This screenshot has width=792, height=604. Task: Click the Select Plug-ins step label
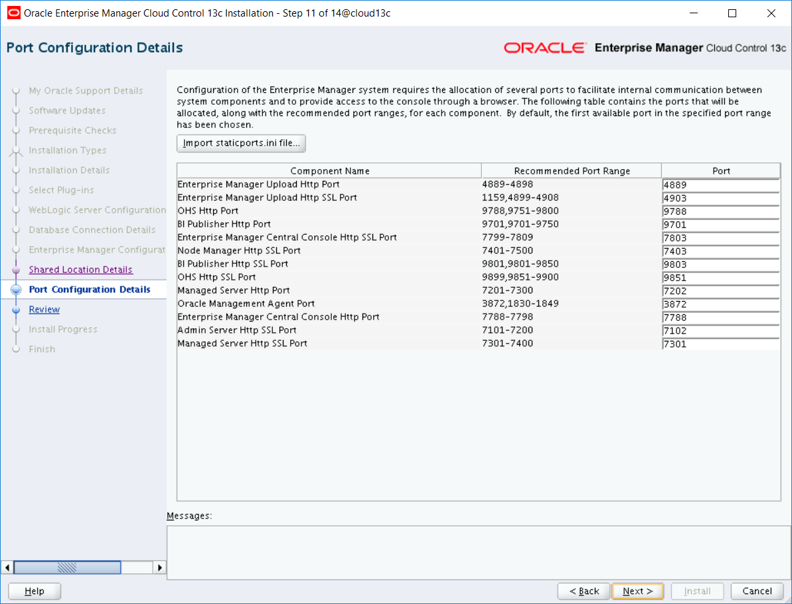click(62, 190)
